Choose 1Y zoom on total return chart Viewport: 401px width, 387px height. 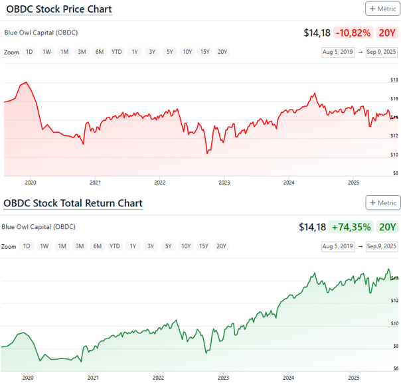[133, 246]
